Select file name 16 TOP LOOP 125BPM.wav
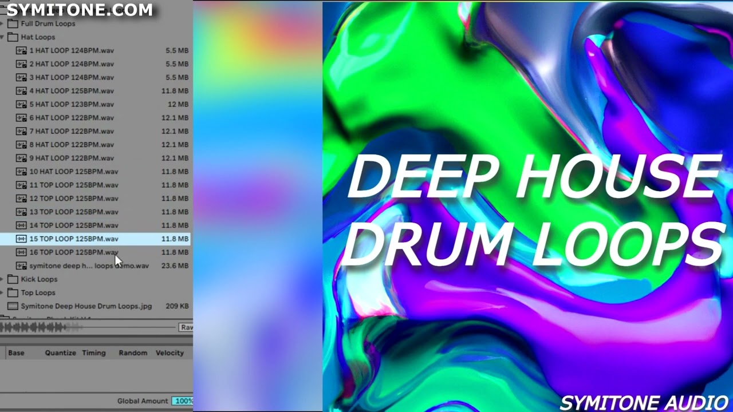 pos(74,252)
